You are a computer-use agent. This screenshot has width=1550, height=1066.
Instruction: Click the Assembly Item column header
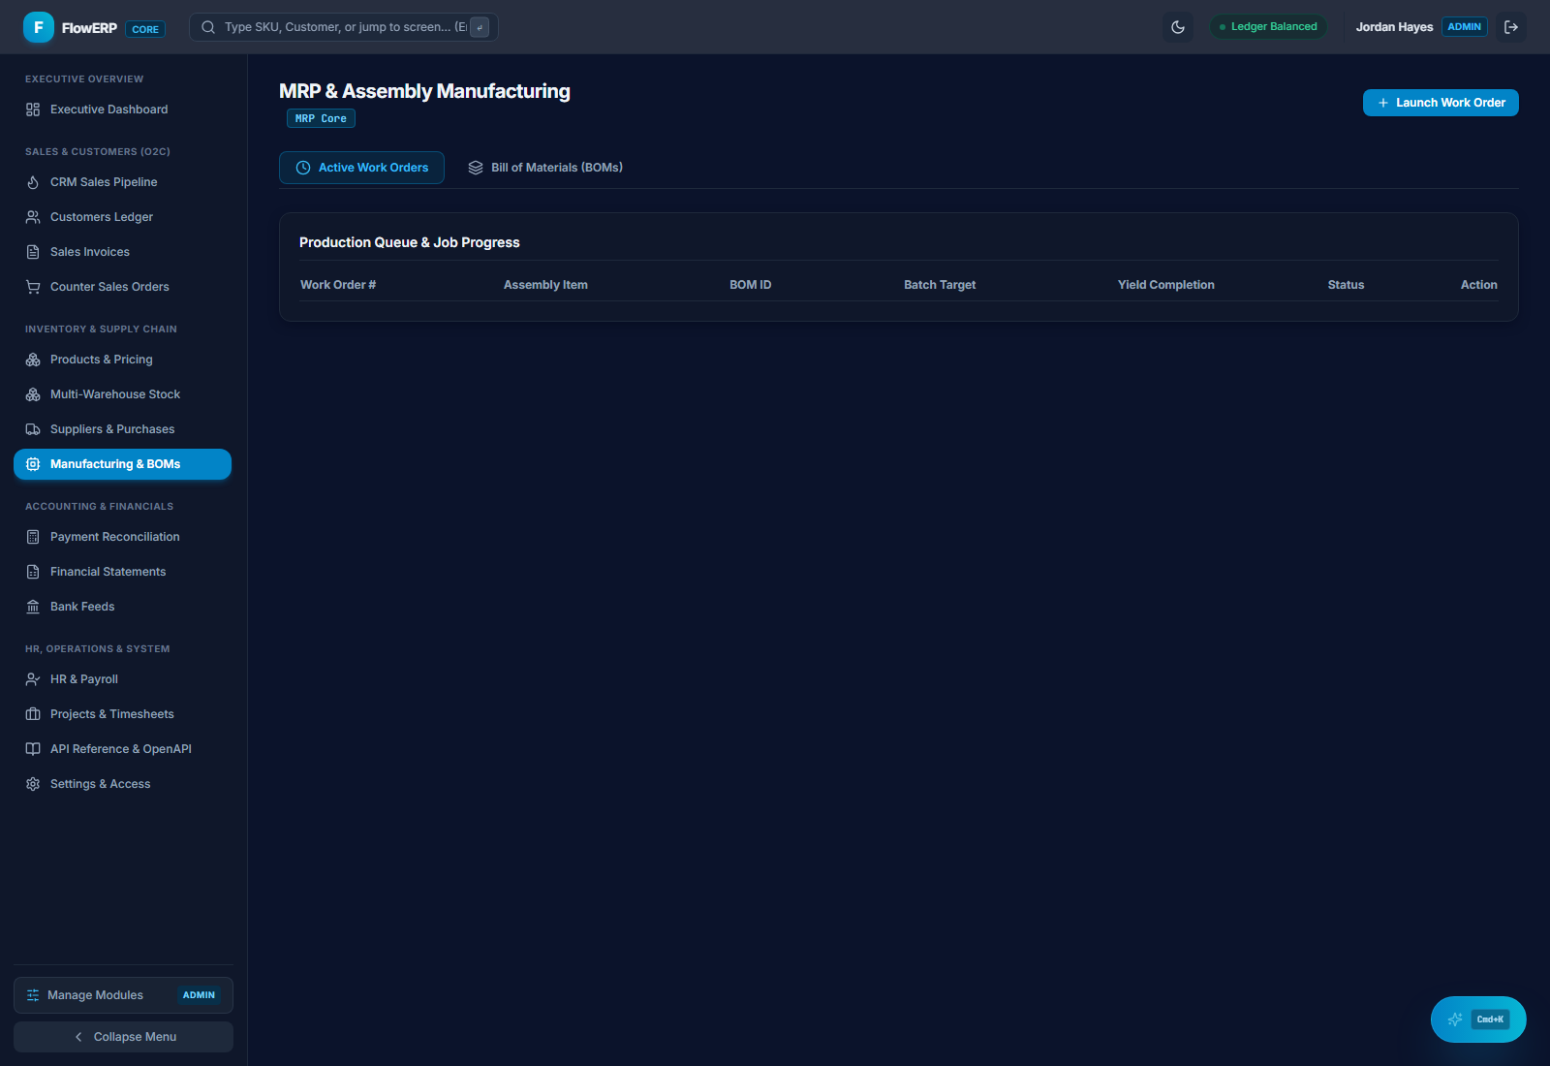[x=545, y=285]
